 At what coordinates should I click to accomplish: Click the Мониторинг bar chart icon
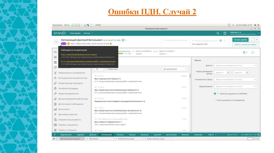(55, 109)
